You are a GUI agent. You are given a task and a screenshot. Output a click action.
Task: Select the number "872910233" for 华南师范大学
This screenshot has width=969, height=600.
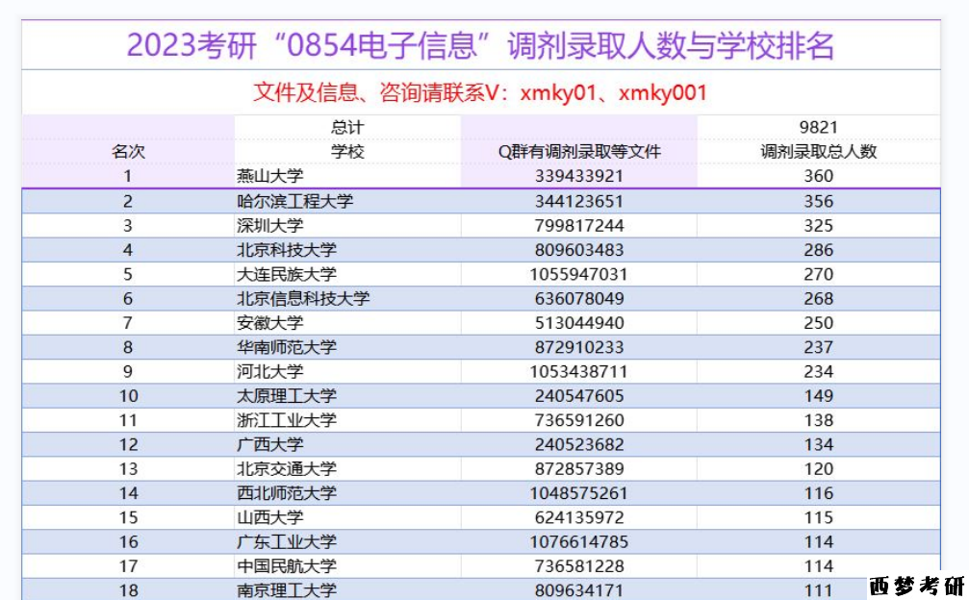click(579, 347)
